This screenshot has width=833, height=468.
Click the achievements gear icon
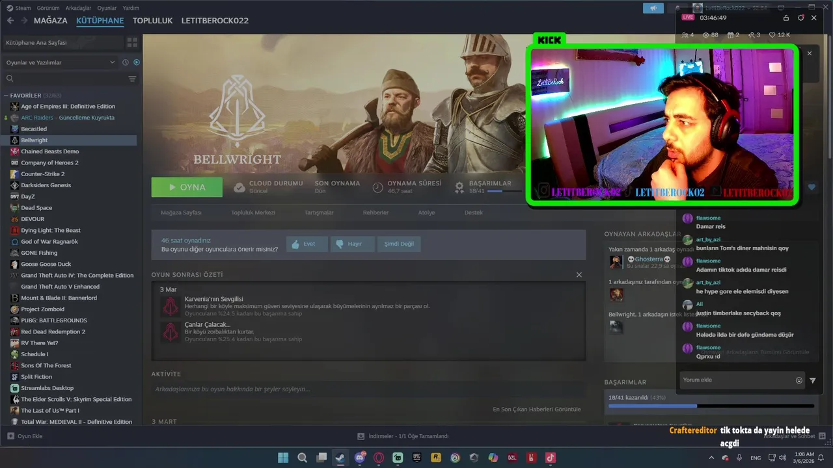tap(459, 187)
